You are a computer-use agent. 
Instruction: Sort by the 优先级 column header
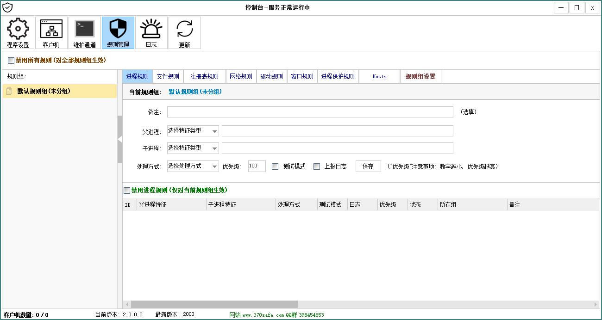click(x=393, y=204)
